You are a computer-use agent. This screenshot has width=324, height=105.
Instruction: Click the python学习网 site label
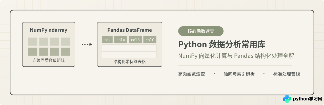pos(307,99)
